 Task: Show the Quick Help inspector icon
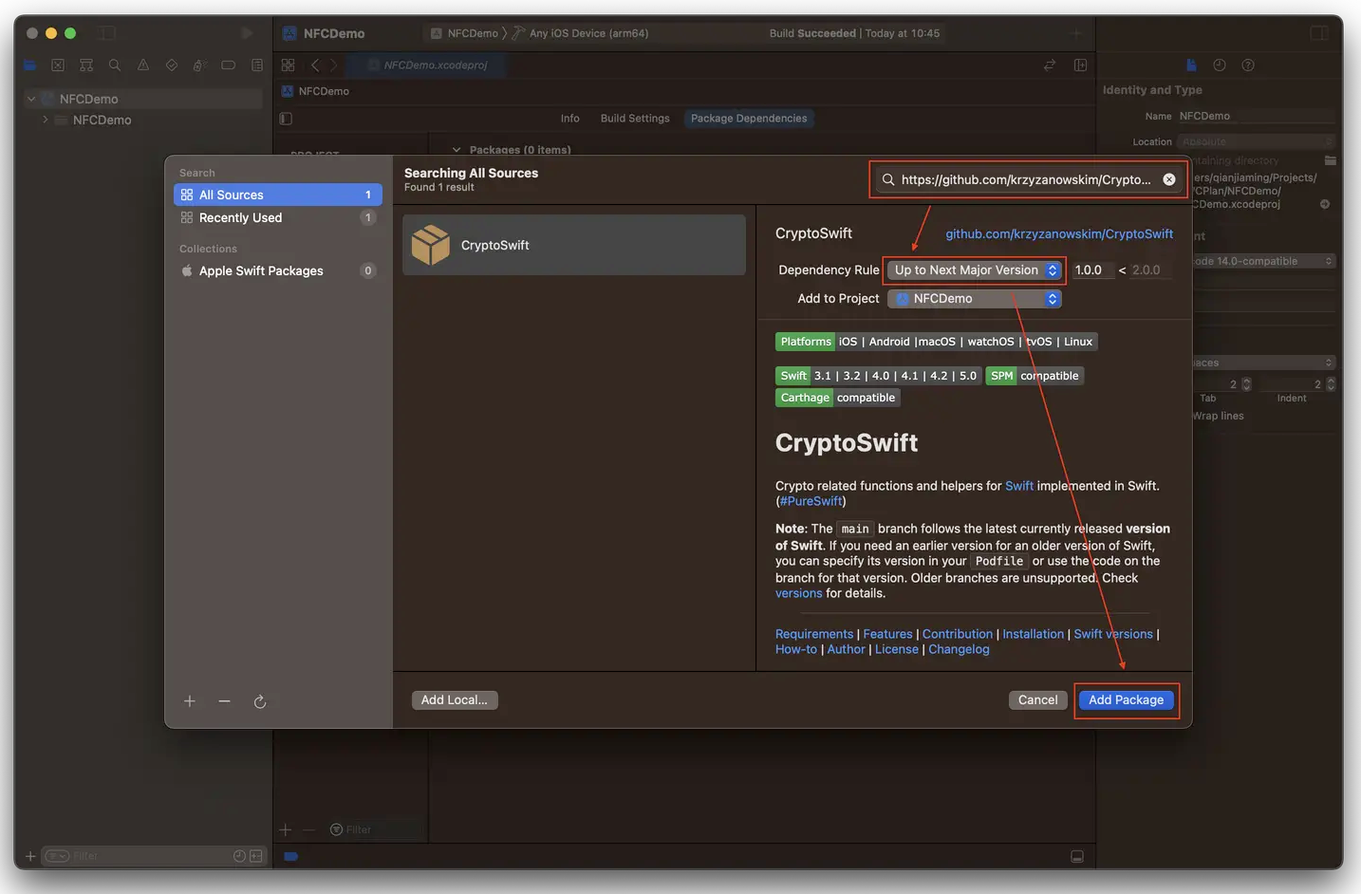pyautogui.click(x=1248, y=65)
